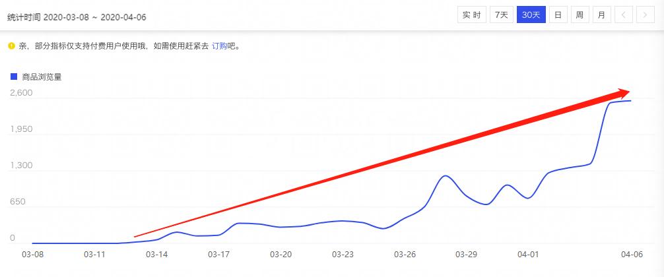
Task: Open the 订购 subscription link
Action: [x=219, y=46]
